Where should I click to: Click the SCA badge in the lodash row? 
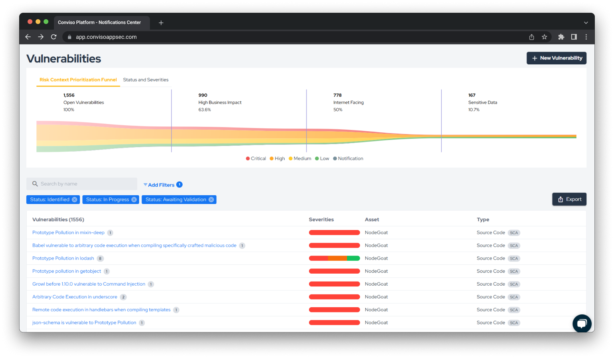(514, 258)
